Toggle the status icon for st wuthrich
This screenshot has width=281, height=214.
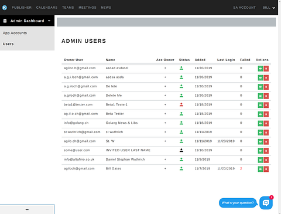(x=181, y=132)
